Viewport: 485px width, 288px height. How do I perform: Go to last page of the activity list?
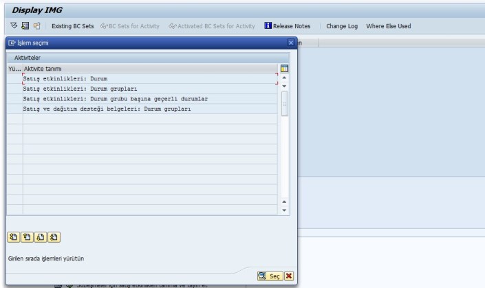pos(54,237)
